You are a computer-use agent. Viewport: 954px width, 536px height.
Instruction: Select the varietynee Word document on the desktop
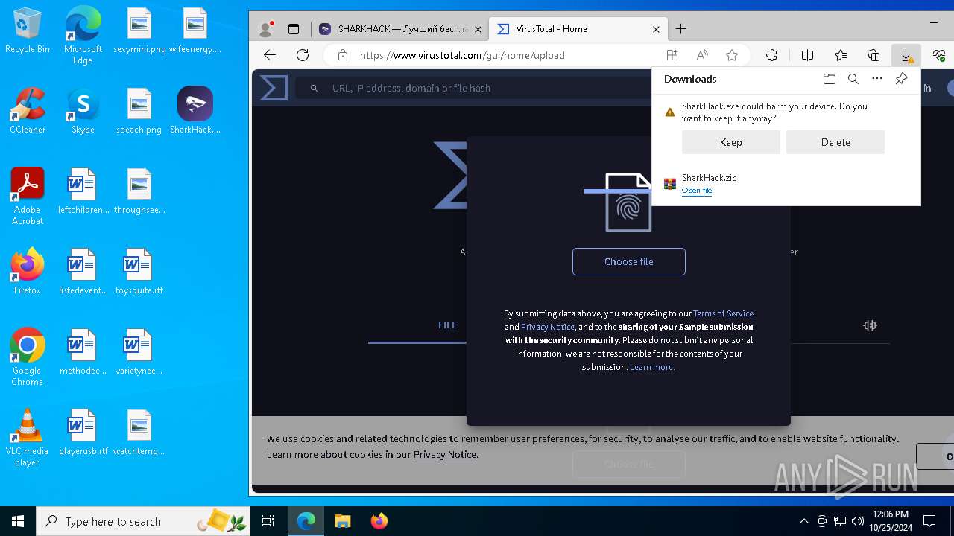tap(139, 352)
